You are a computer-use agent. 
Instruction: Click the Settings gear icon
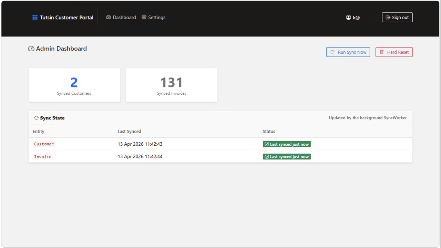(x=144, y=17)
